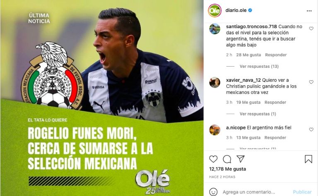The image size is (318, 196).
Task: Click the blue verified badge
Action: point(250,10)
